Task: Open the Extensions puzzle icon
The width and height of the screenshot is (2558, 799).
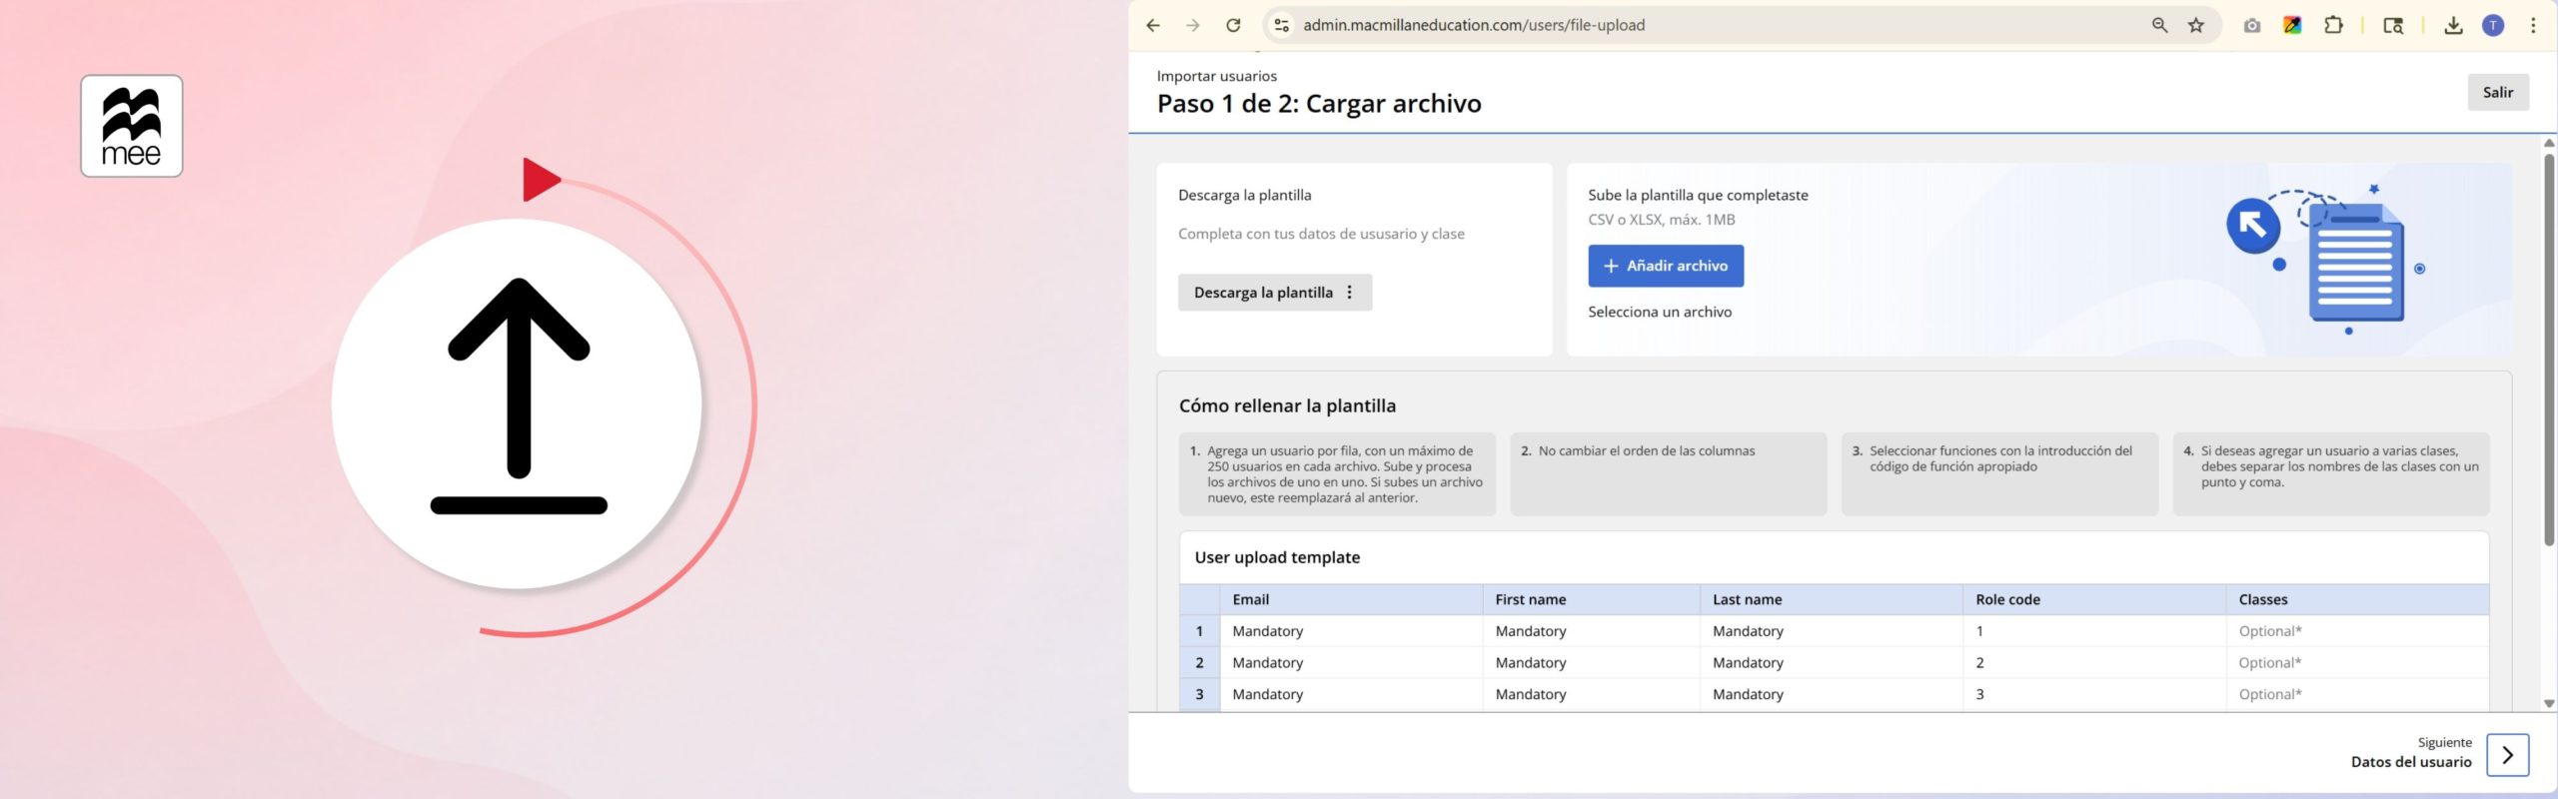Action: point(2333,26)
